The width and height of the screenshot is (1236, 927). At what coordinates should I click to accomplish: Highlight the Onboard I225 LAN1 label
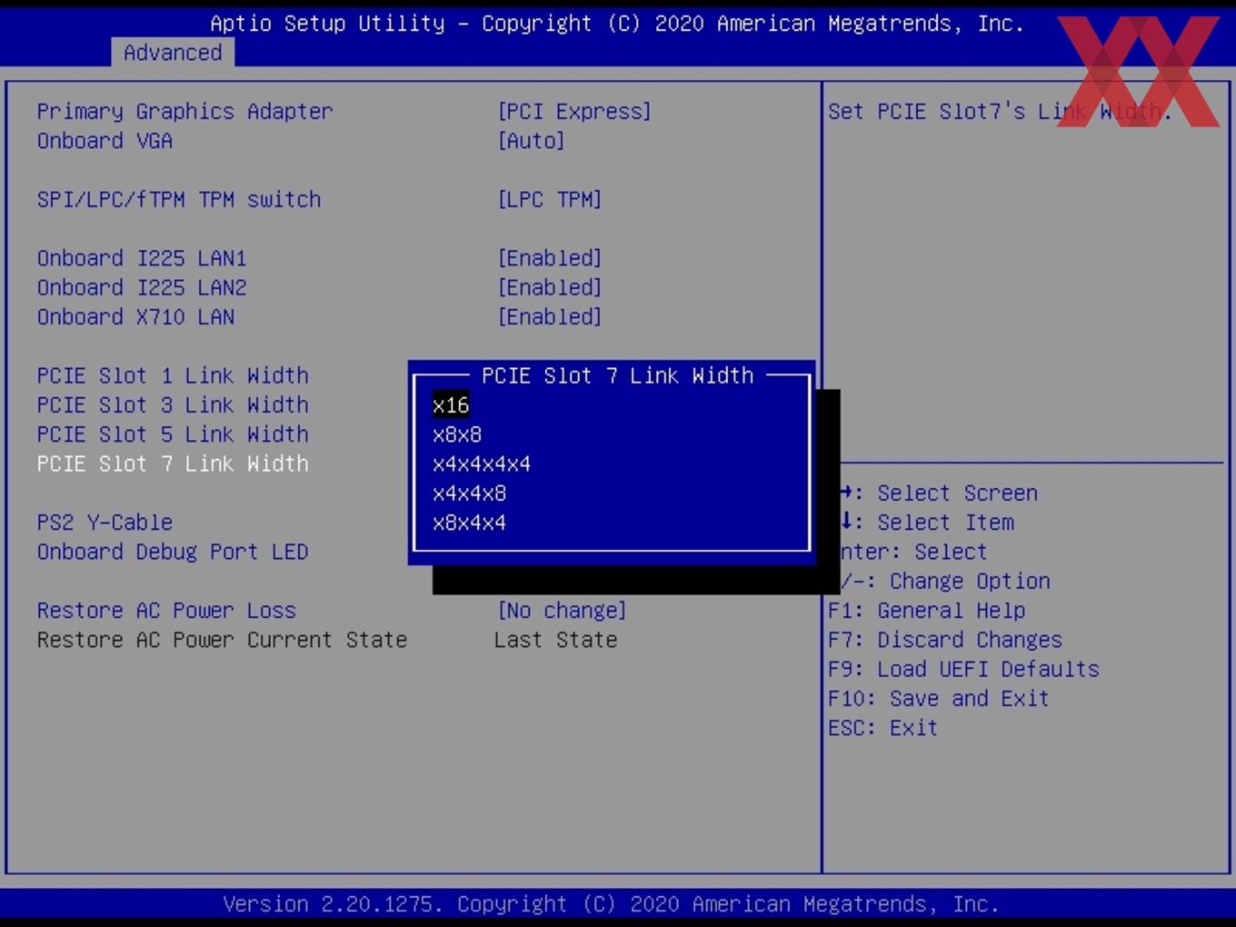click(x=142, y=258)
